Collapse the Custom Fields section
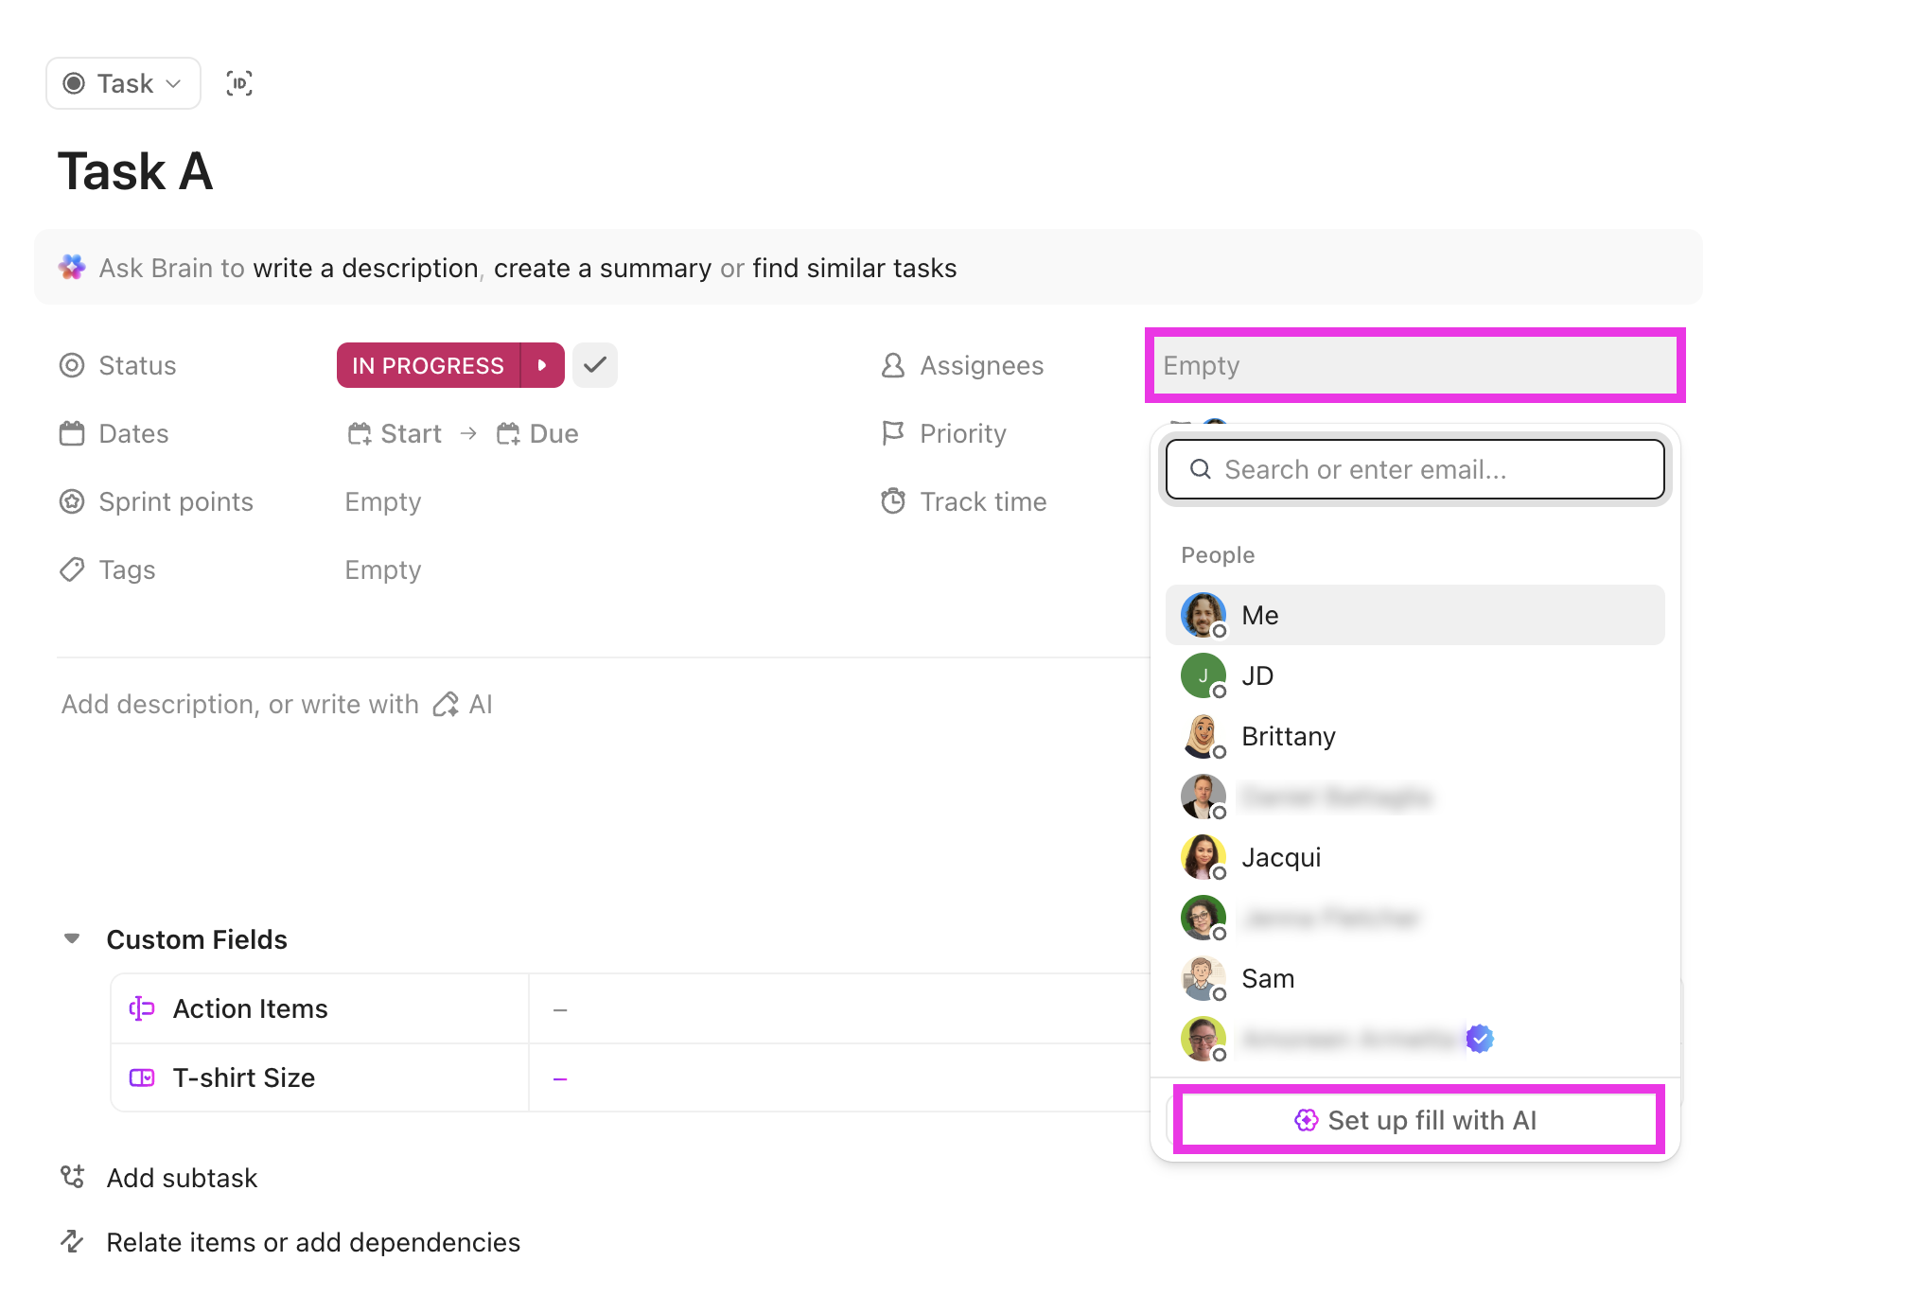 tap(71, 938)
